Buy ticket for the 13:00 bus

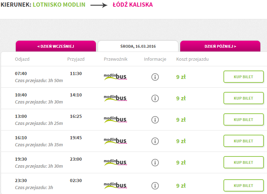[x=243, y=120]
